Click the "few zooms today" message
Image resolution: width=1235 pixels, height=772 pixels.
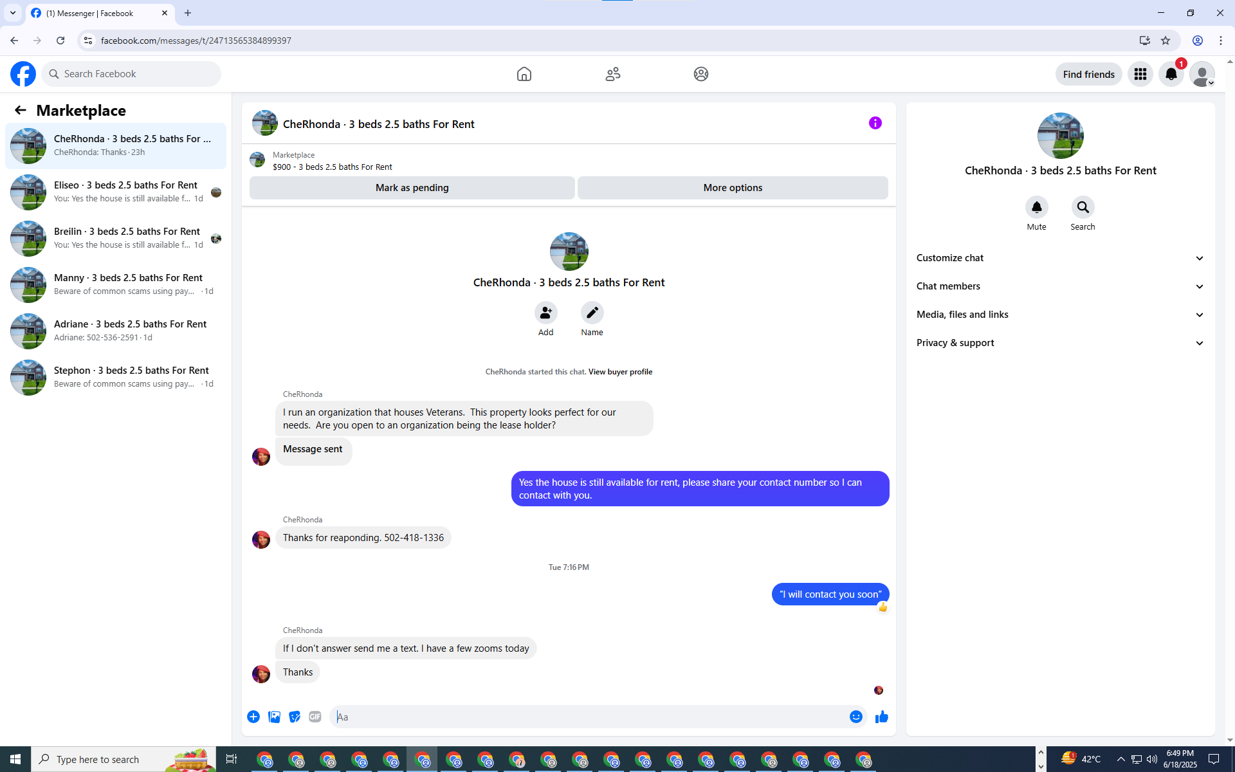pos(406,648)
